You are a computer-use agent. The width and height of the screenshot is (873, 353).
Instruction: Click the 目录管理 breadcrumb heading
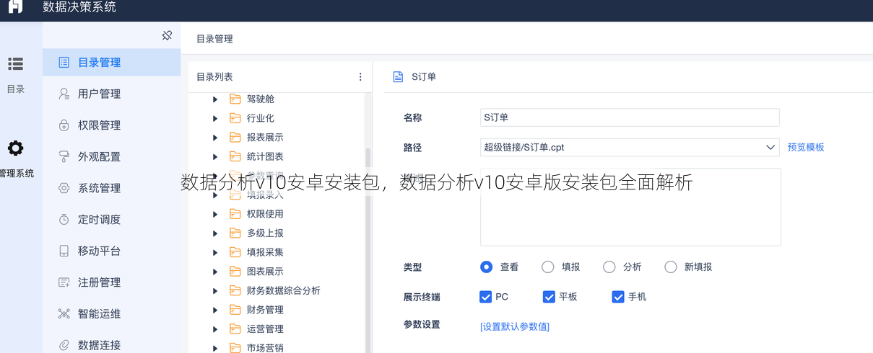[x=214, y=39]
